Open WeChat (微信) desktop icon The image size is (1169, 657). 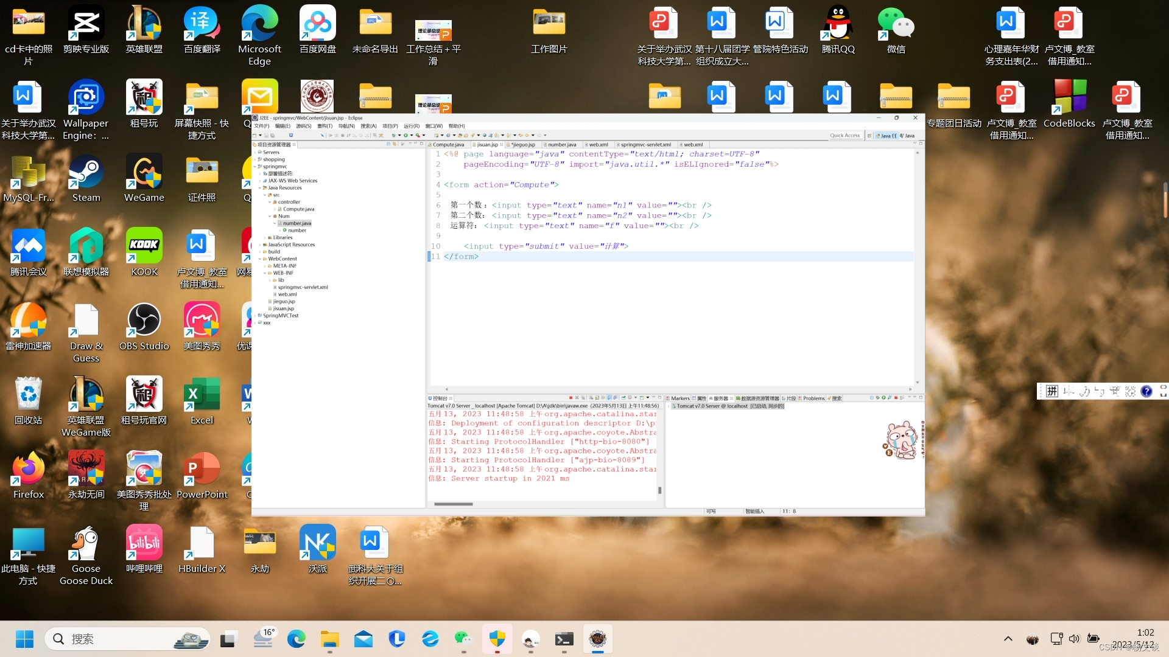coord(896,30)
